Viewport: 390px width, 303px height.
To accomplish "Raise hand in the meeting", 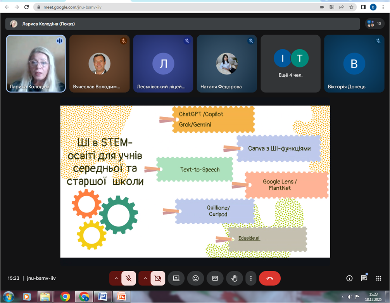I will [235, 278].
